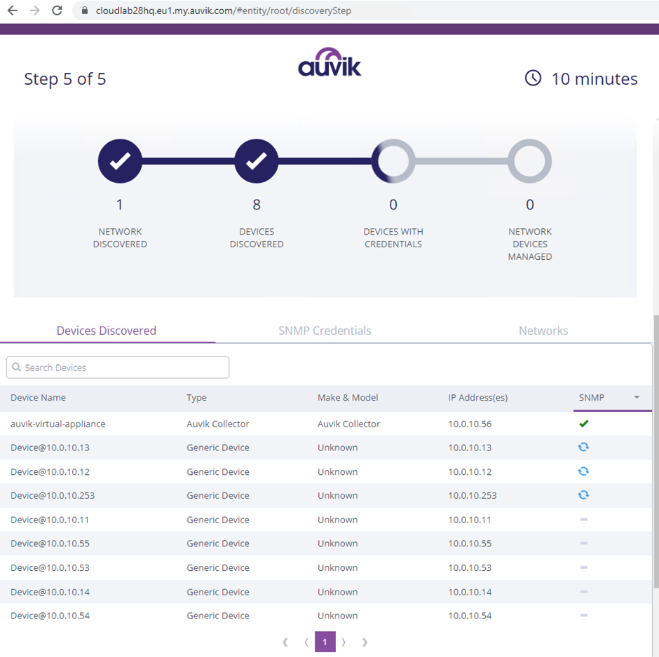Sort by the Device Name column header
Image resolution: width=659 pixels, height=657 pixels.
39,398
